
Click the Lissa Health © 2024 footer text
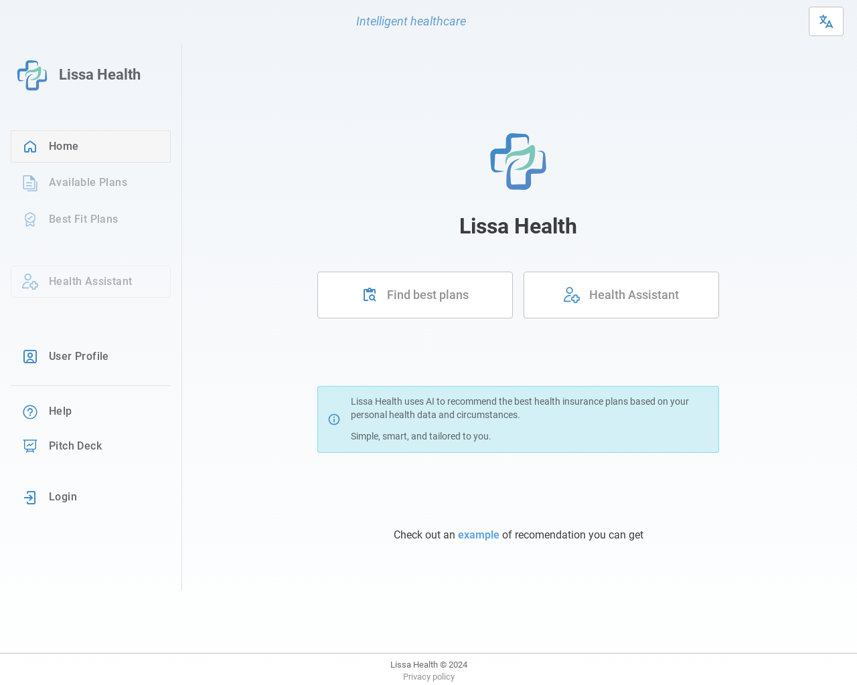click(428, 665)
